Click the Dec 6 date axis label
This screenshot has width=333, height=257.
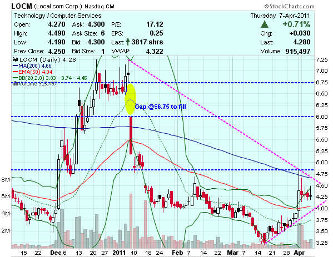(58, 253)
